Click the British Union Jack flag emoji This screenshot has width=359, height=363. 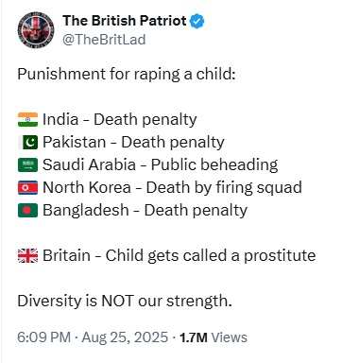pos(27,255)
